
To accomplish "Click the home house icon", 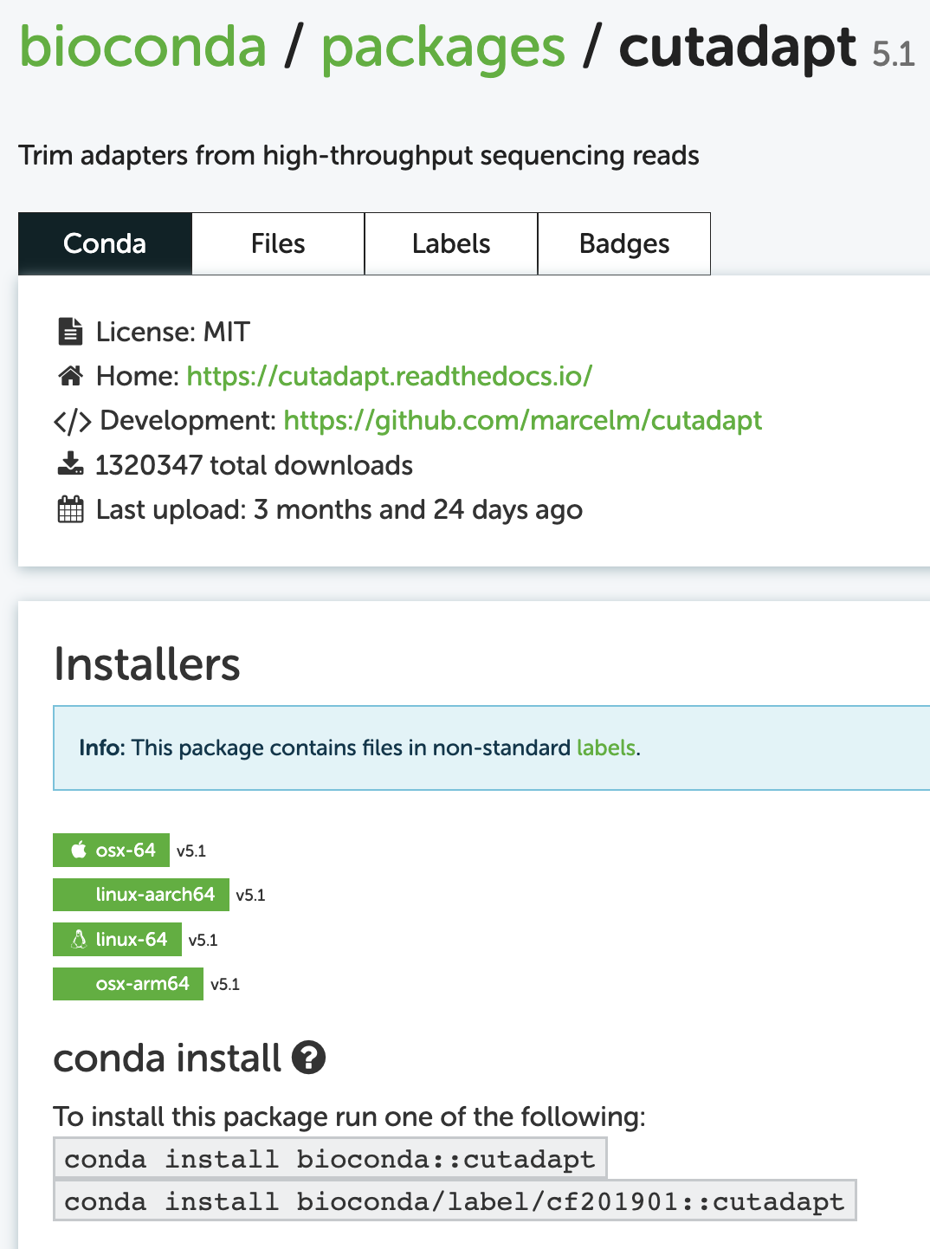I will pyautogui.click(x=70, y=376).
